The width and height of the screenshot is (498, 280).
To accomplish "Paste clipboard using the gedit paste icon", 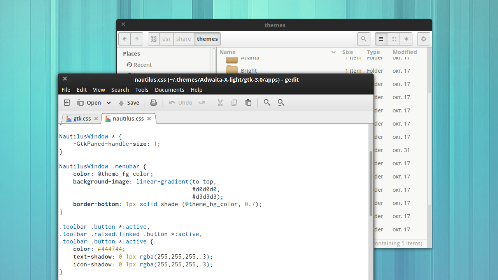I will 248,103.
